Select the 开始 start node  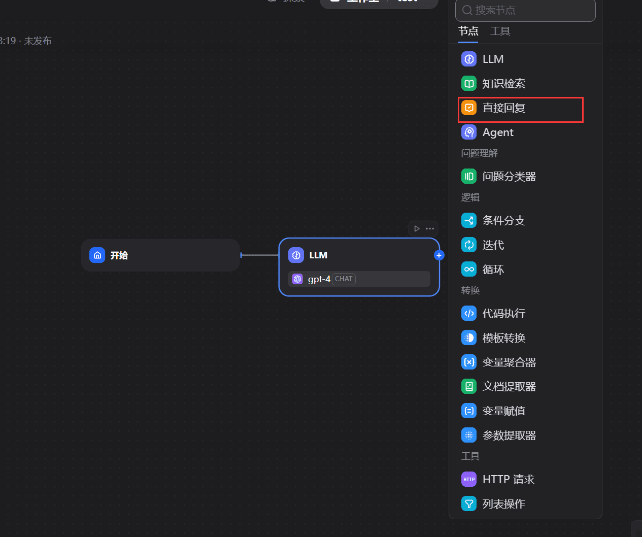(x=160, y=255)
